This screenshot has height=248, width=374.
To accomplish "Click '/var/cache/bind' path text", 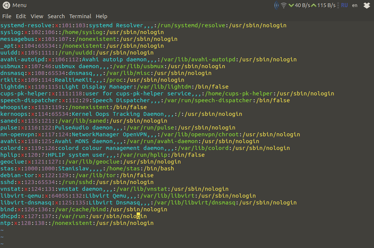I will [80, 209].
